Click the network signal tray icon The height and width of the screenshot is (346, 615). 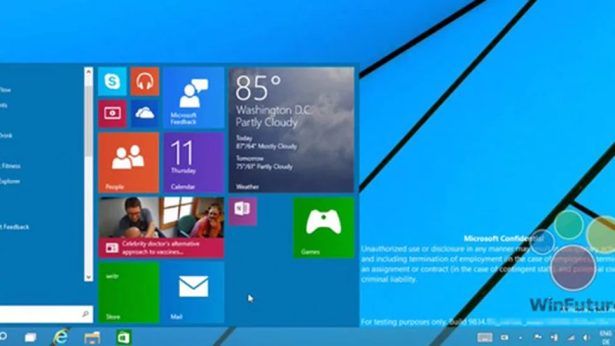coord(571,337)
